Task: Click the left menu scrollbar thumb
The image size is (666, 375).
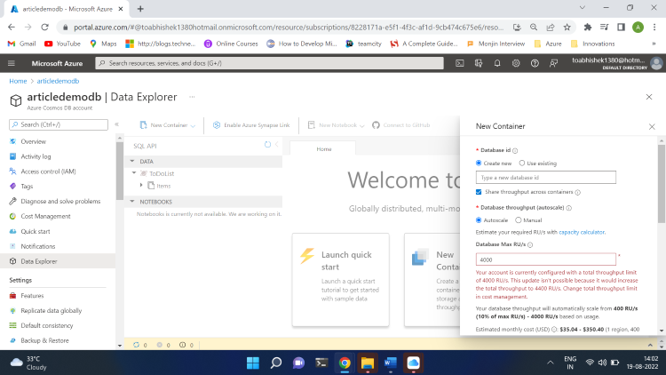Action: coord(119,171)
